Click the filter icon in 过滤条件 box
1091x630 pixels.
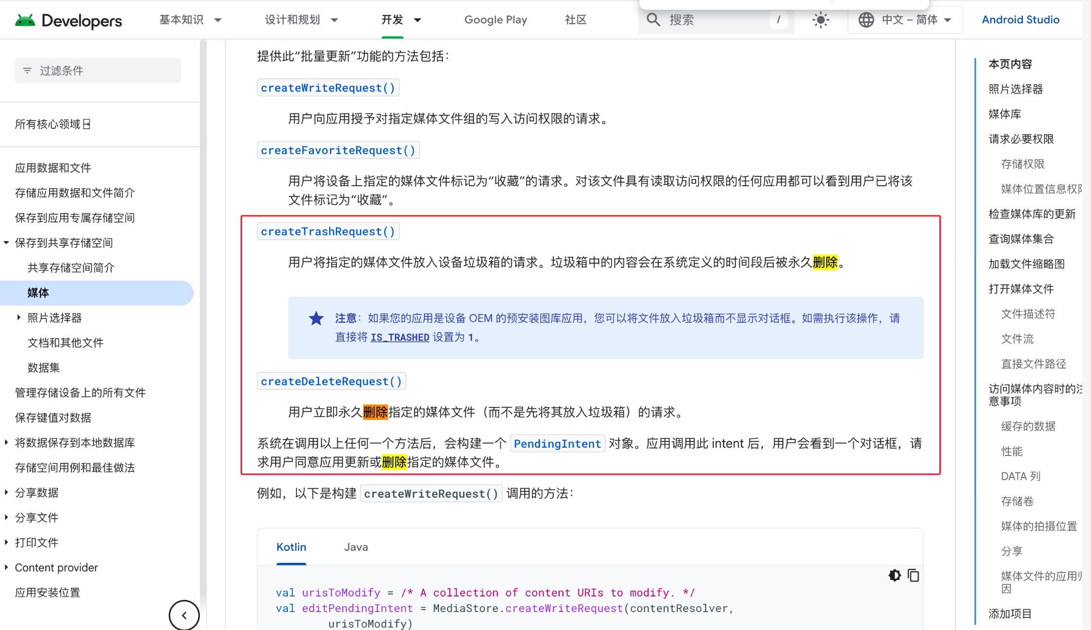[28, 70]
